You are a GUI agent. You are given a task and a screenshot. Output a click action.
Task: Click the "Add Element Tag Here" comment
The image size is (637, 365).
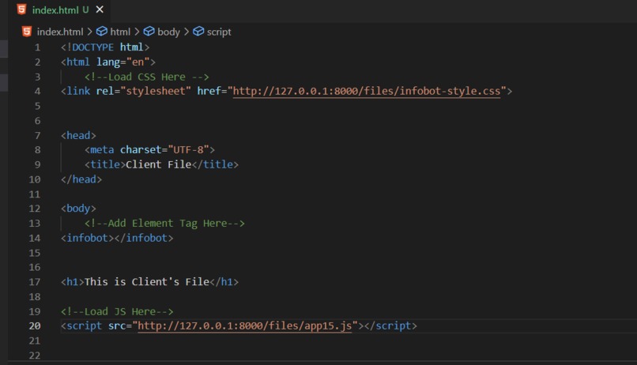164,224
